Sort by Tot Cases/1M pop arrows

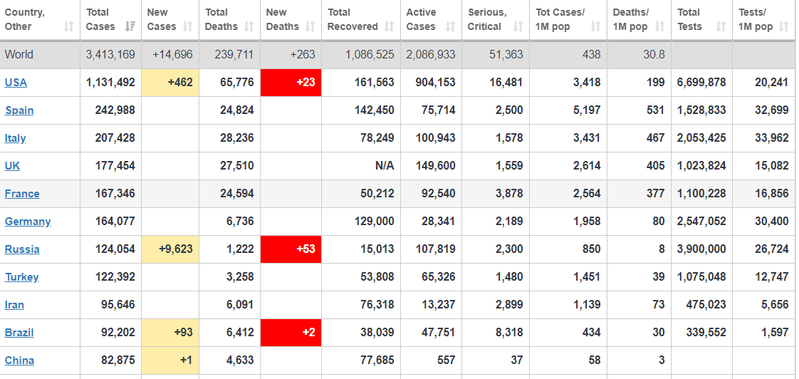point(595,26)
